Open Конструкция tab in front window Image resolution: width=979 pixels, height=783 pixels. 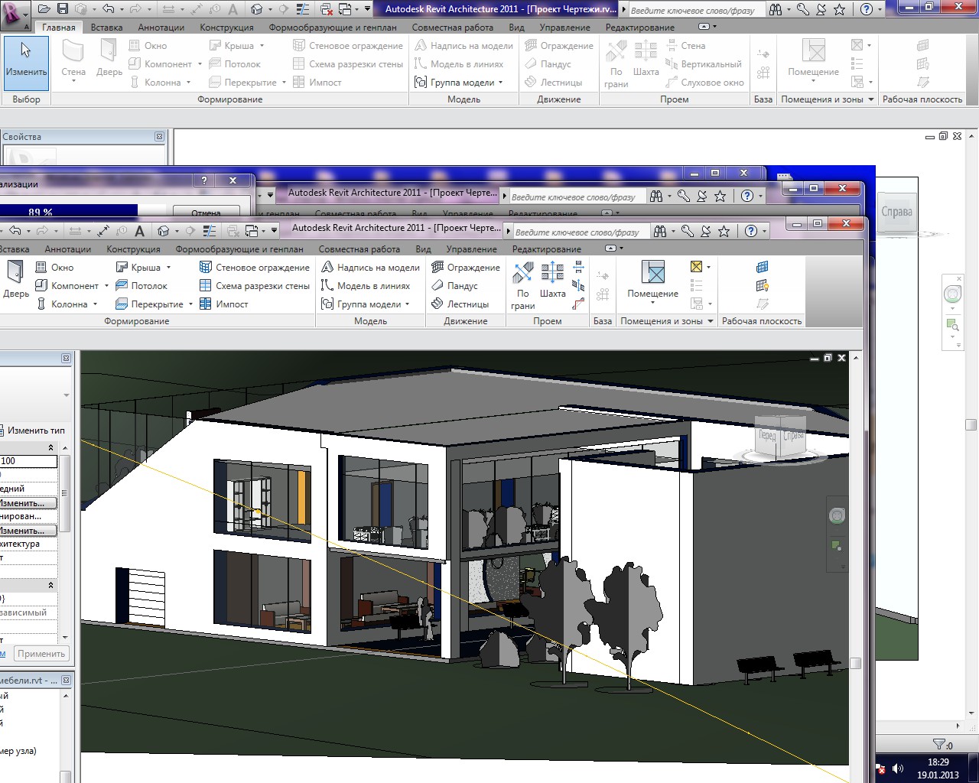click(133, 249)
